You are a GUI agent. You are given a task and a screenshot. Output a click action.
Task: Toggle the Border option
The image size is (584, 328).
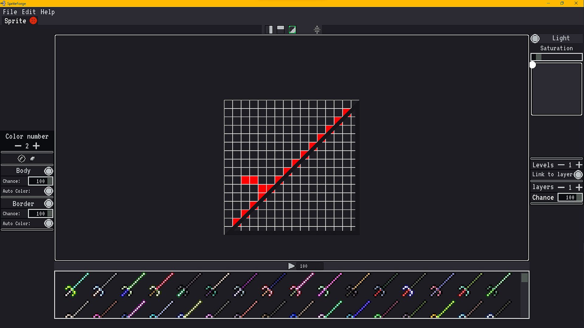[48, 203]
